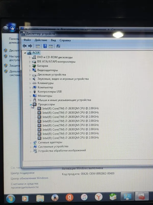Click product code 00426-OEM-8992662-00400 text

pos(98,173)
